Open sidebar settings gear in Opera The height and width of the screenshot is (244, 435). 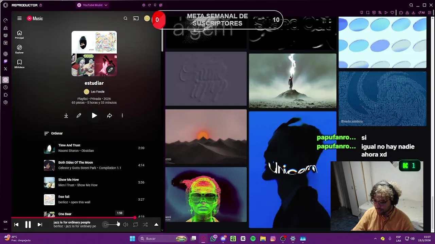[5, 102]
